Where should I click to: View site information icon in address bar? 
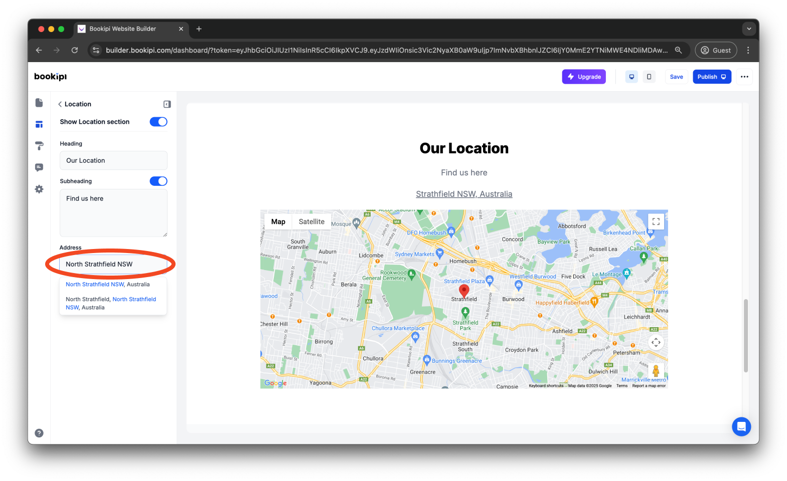click(96, 50)
